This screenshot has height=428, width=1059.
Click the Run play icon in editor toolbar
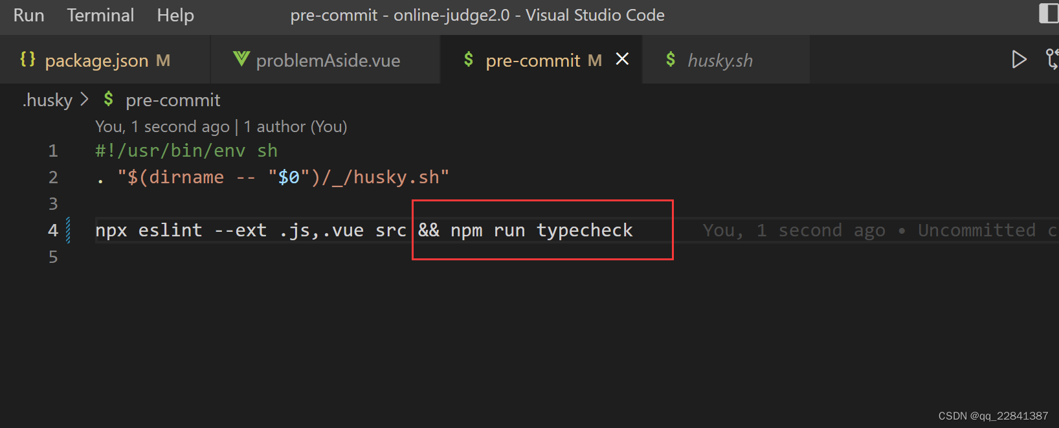[x=1019, y=60]
